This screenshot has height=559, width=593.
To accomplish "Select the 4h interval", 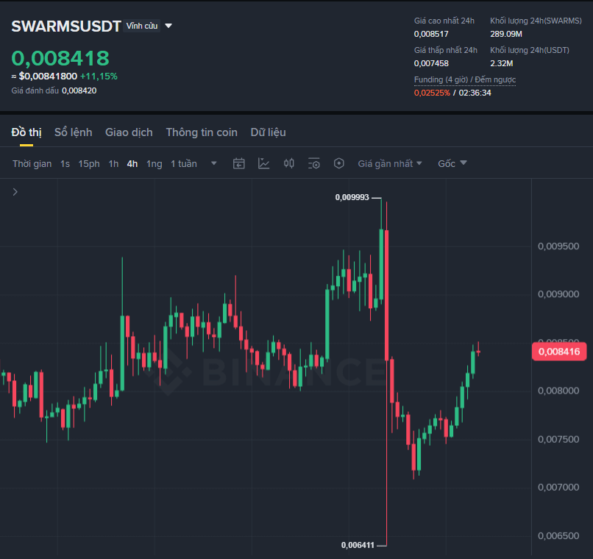I will click(x=132, y=164).
